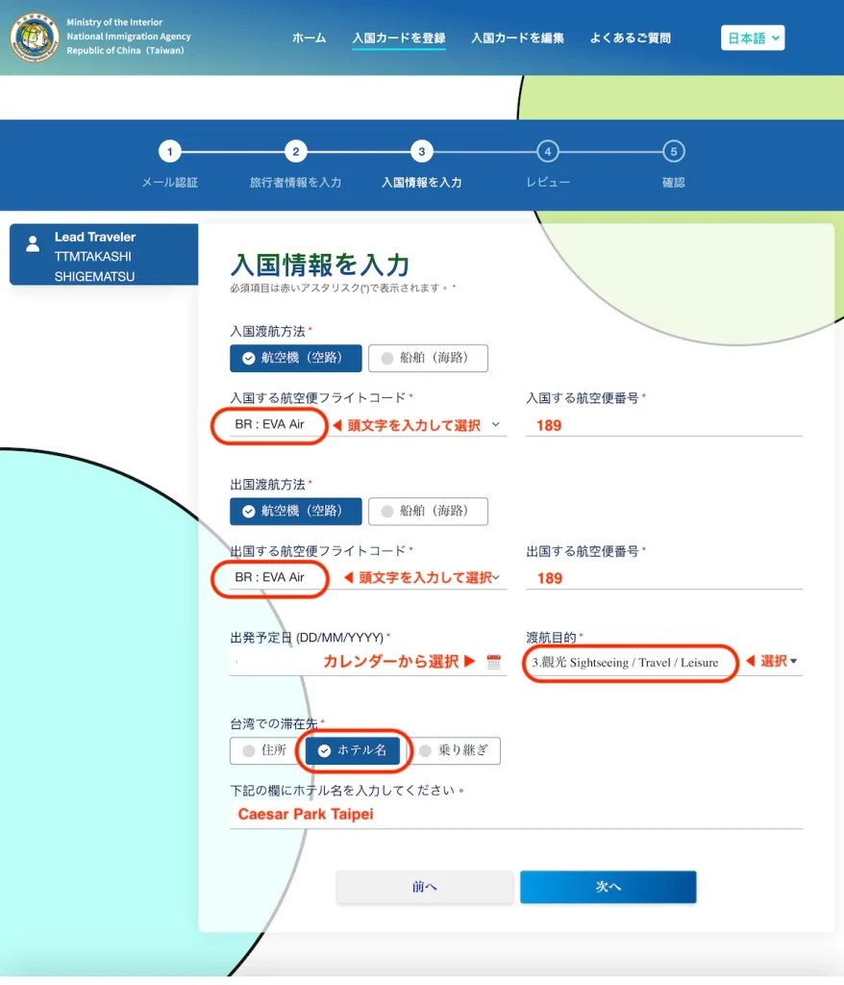
Task: Open the ホーム menu item
Action: [x=309, y=38]
